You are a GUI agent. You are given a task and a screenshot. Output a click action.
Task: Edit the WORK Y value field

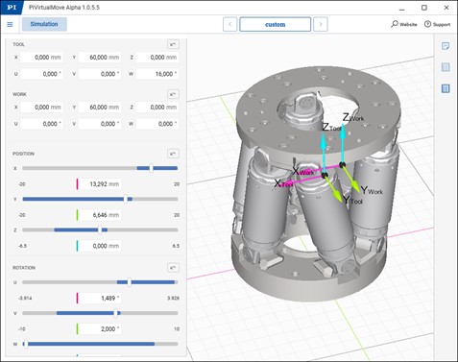(x=100, y=108)
